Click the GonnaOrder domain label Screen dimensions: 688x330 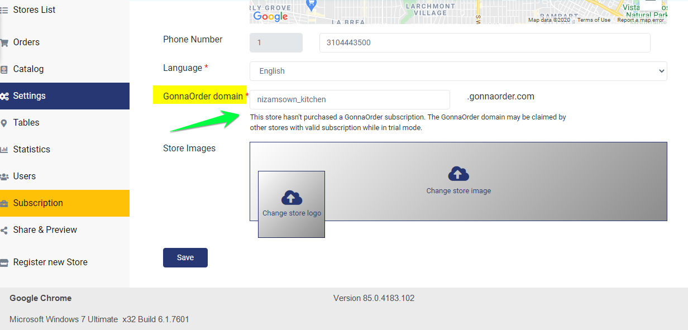click(x=203, y=96)
